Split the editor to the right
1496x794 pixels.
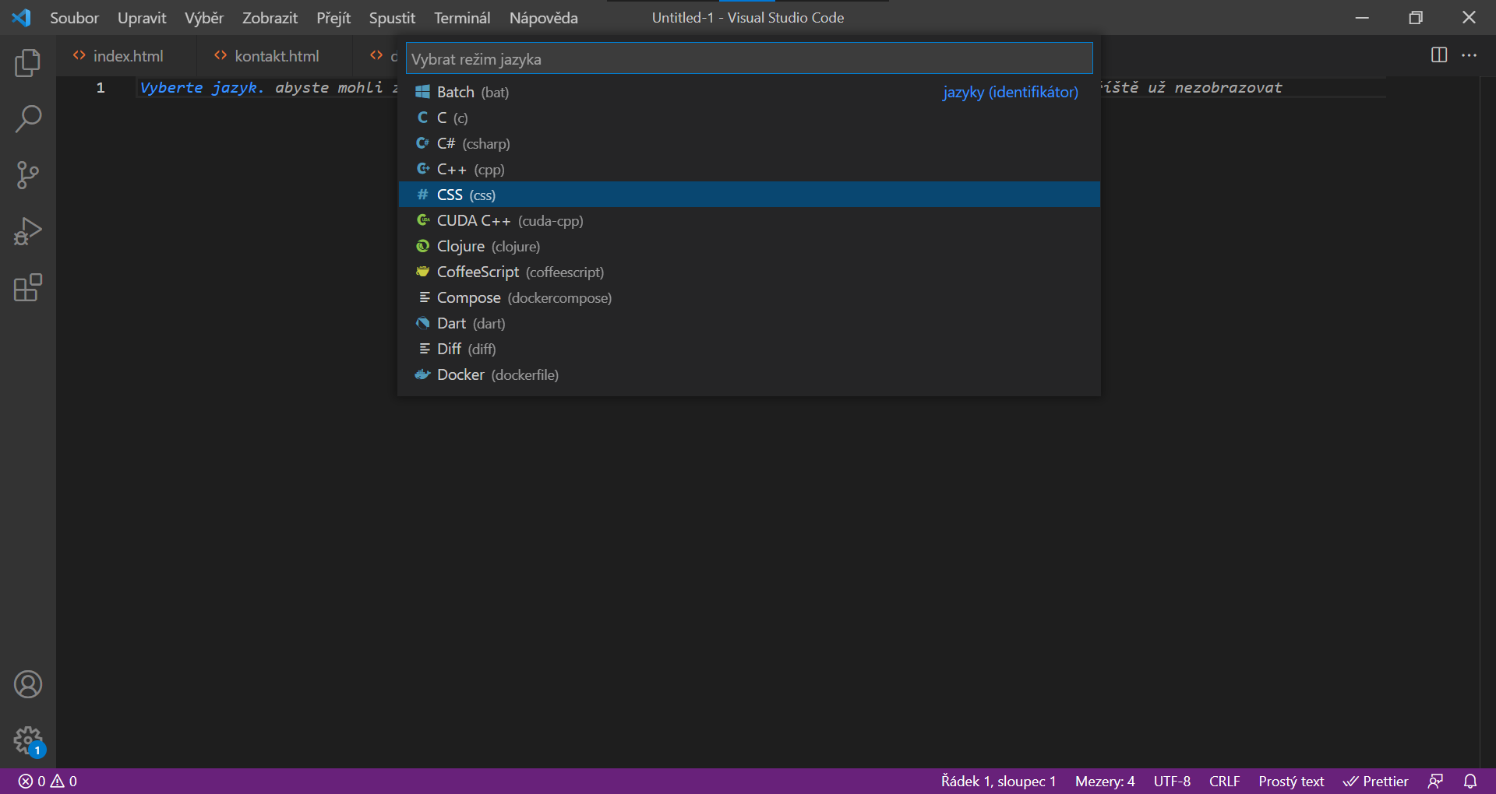pos(1438,55)
